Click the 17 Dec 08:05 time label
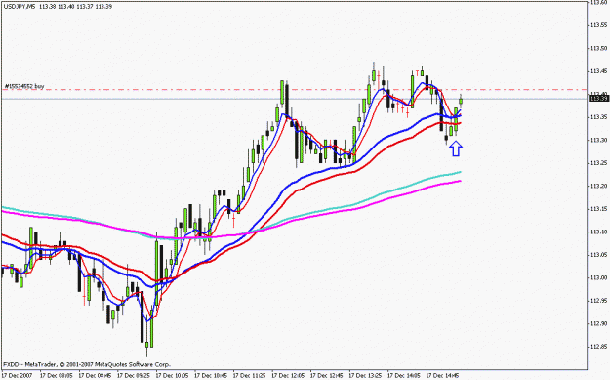 tap(57, 376)
